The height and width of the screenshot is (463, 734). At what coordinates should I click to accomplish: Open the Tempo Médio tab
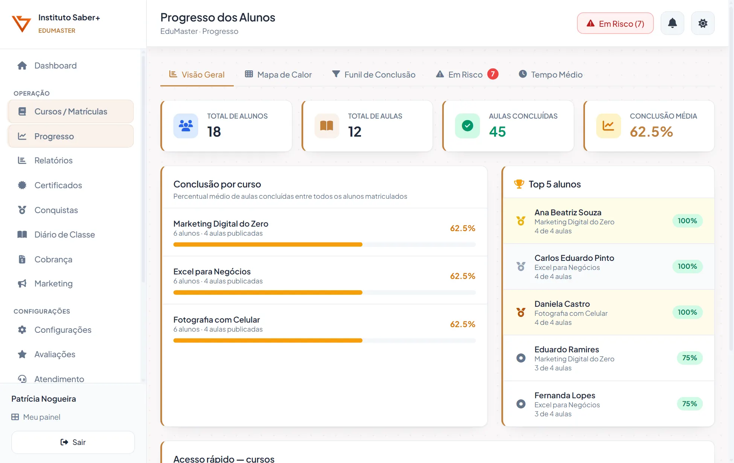(550, 75)
